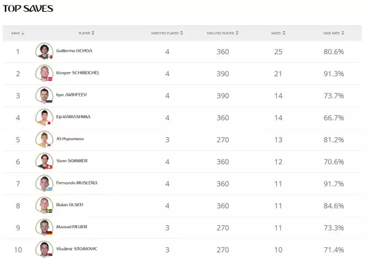Sort table by Rank column arrow

[x=23, y=33]
